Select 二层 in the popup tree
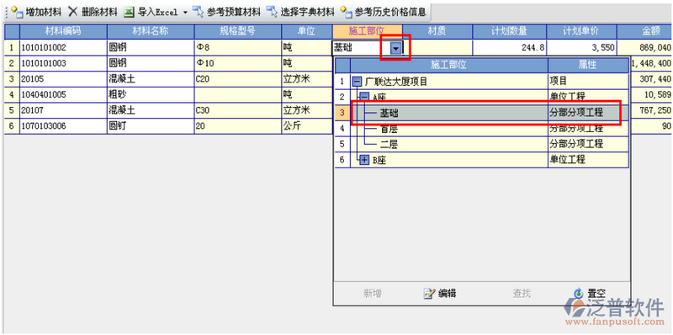The image size is (673, 335). (389, 144)
